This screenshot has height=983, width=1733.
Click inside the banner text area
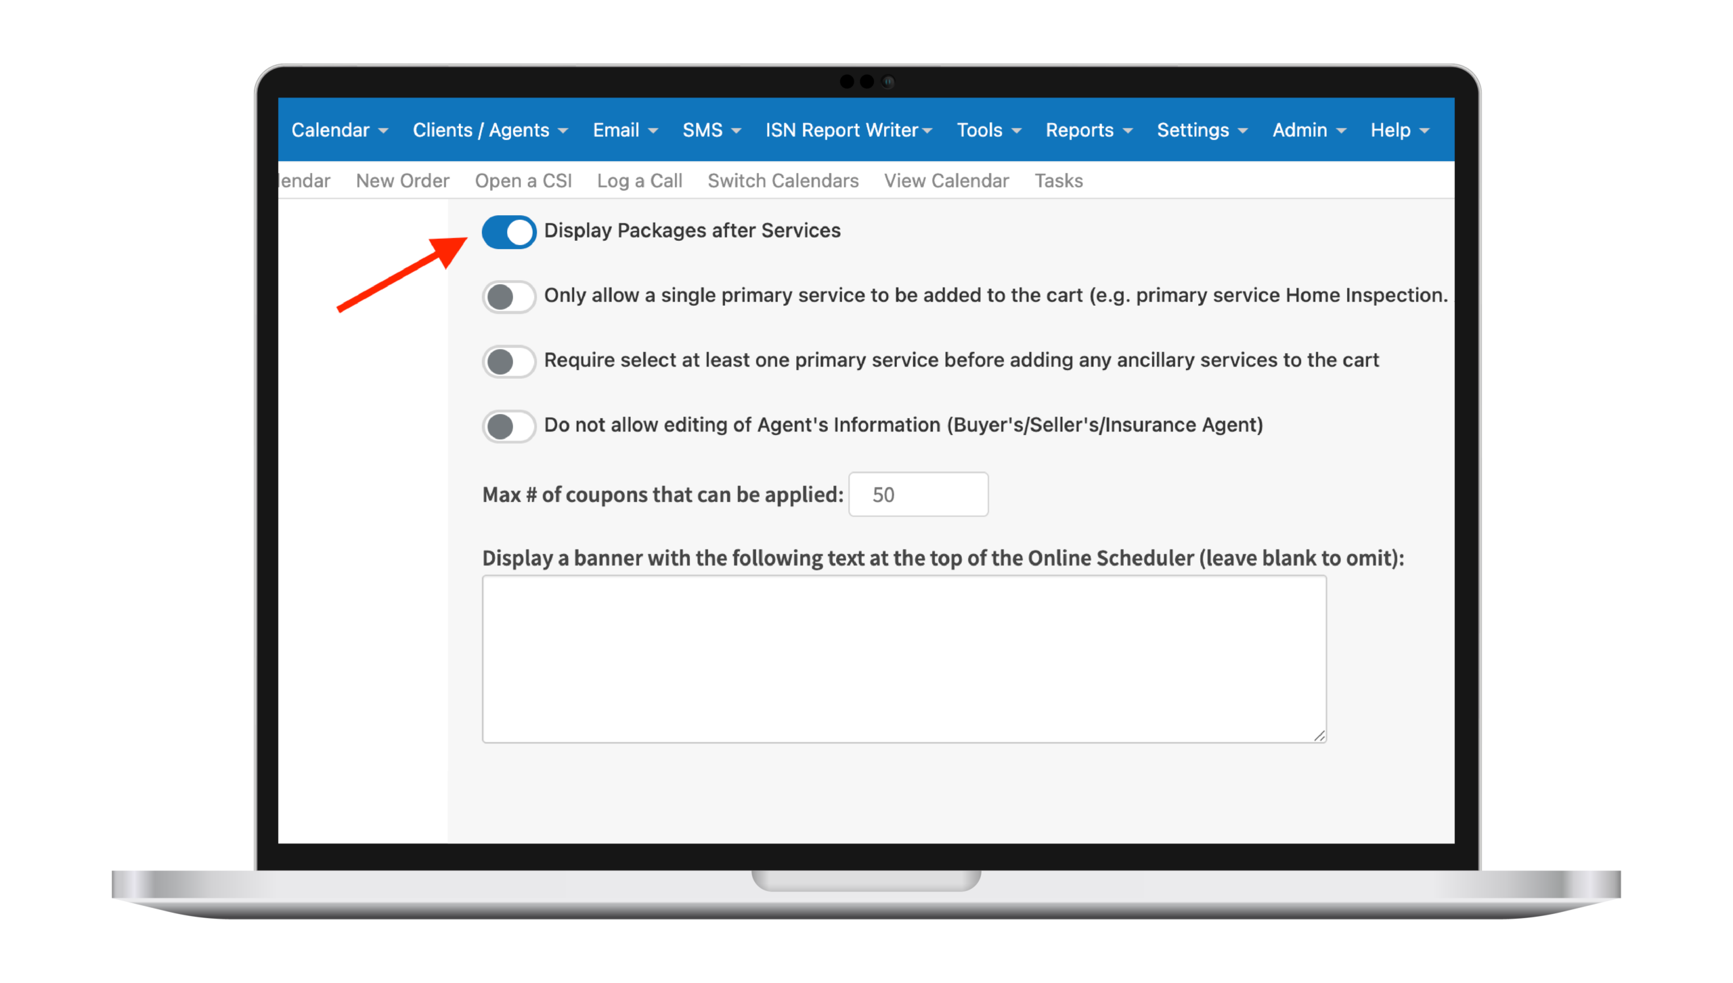pyautogui.click(x=903, y=656)
